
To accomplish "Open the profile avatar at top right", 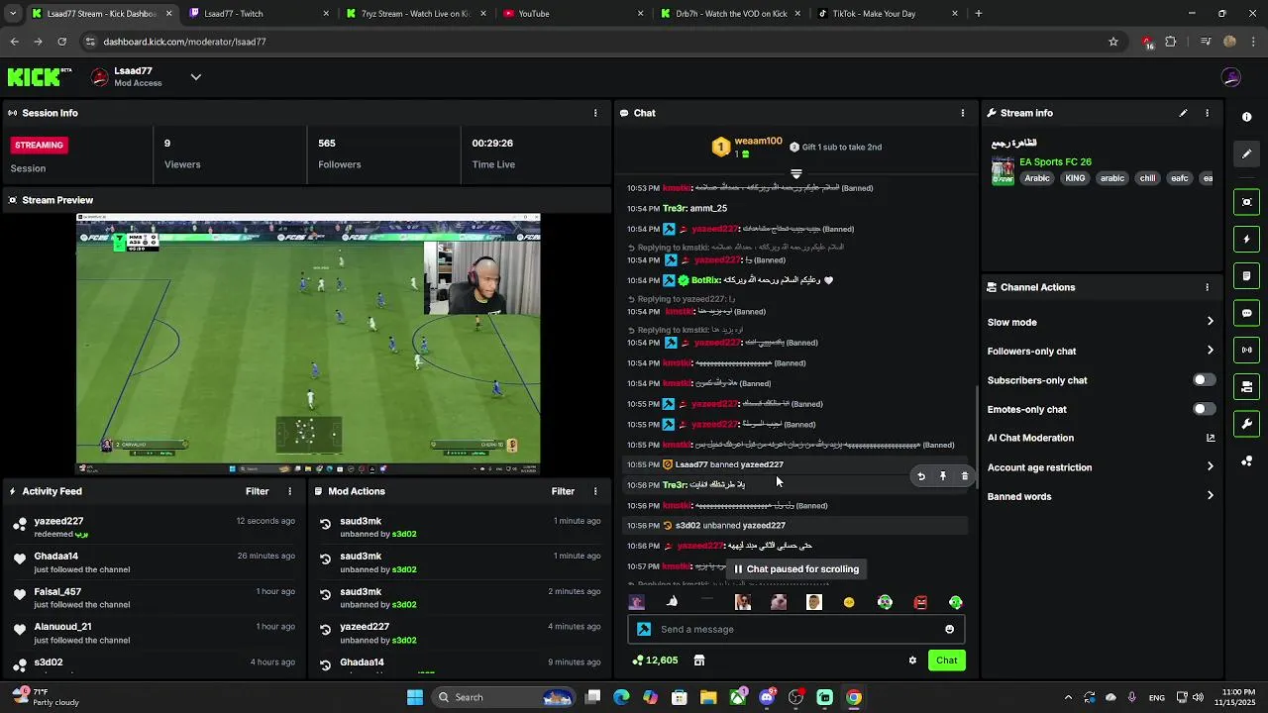I will point(1231,77).
